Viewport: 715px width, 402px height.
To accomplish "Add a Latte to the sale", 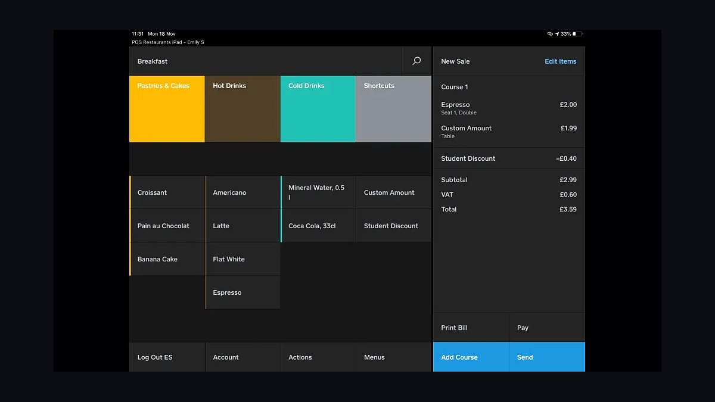I will tap(243, 226).
